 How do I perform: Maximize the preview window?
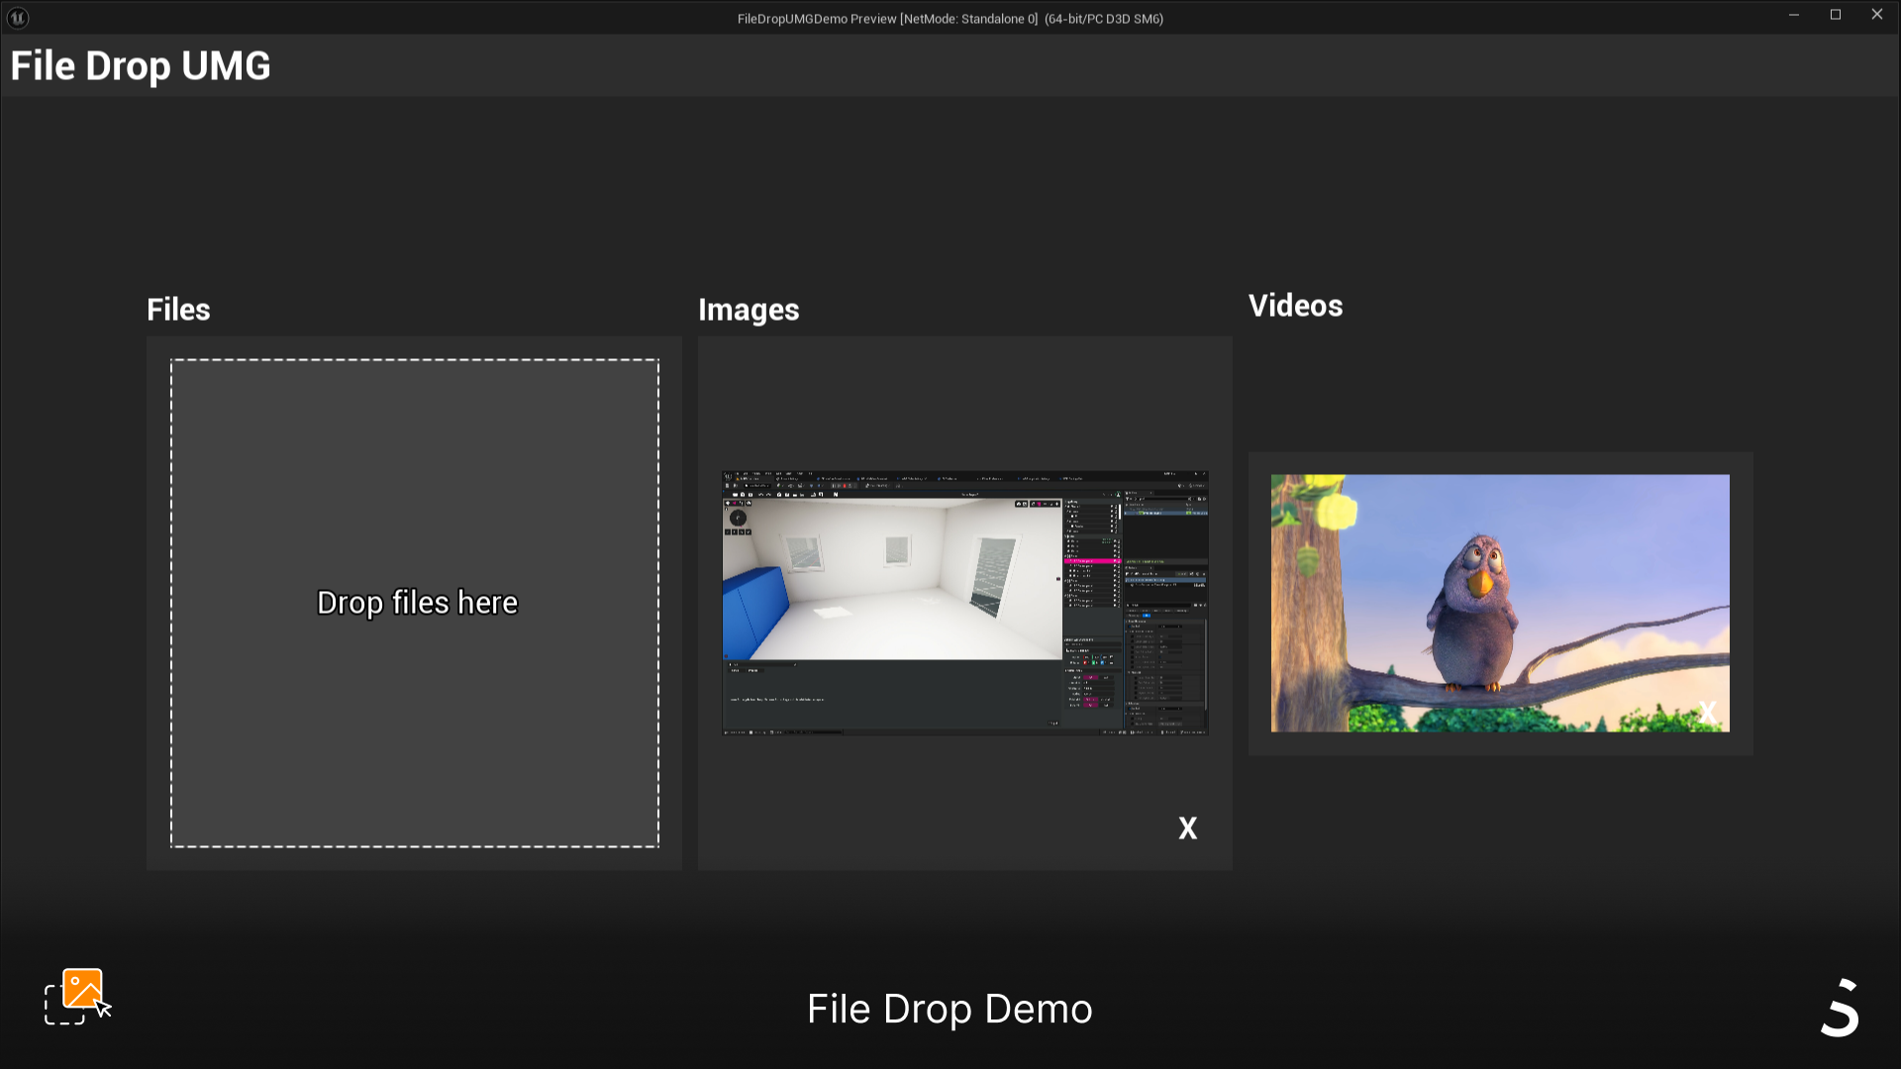[1836, 15]
